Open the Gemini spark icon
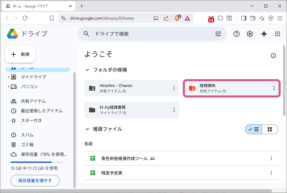The width and height of the screenshot is (287, 193). coord(264,34)
